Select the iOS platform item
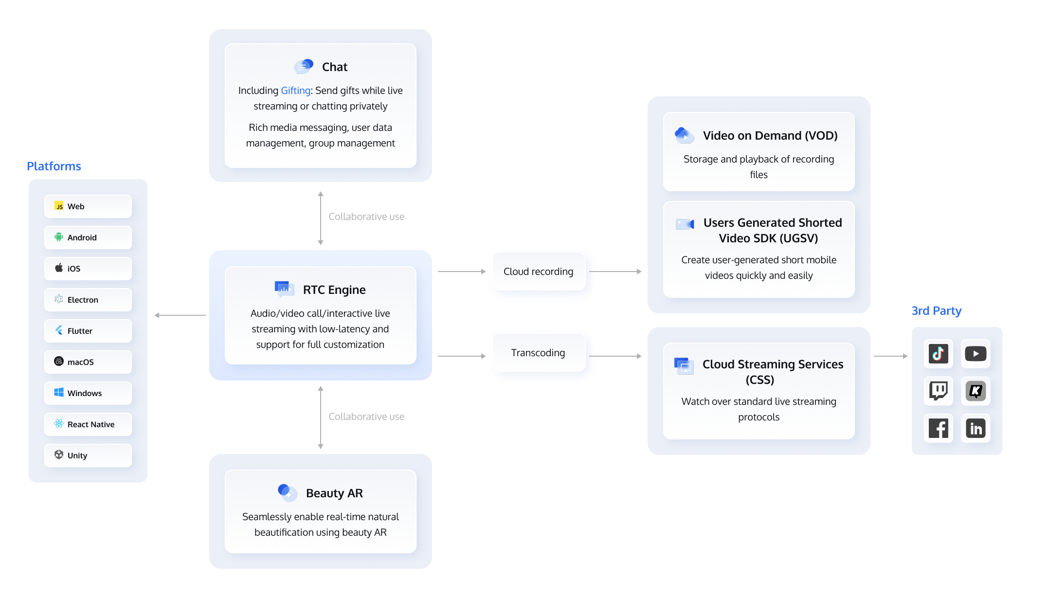 pos(88,269)
